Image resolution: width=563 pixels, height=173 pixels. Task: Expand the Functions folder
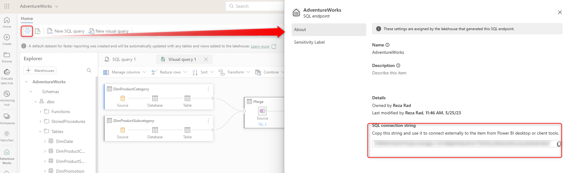40,112
